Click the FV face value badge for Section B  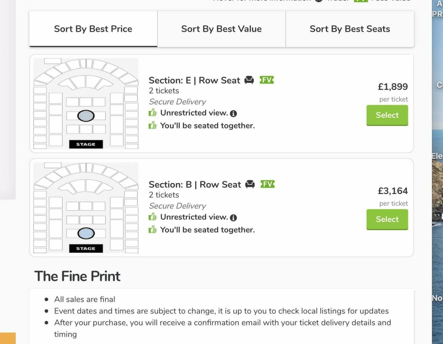268,184
